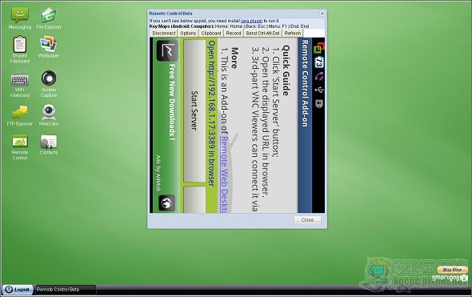Open the Options toolbar item
The image size is (472, 297).
pyautogui.click(x=188, y=34)
